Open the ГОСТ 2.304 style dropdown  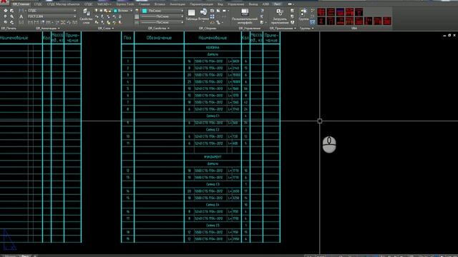coord(52,16)
